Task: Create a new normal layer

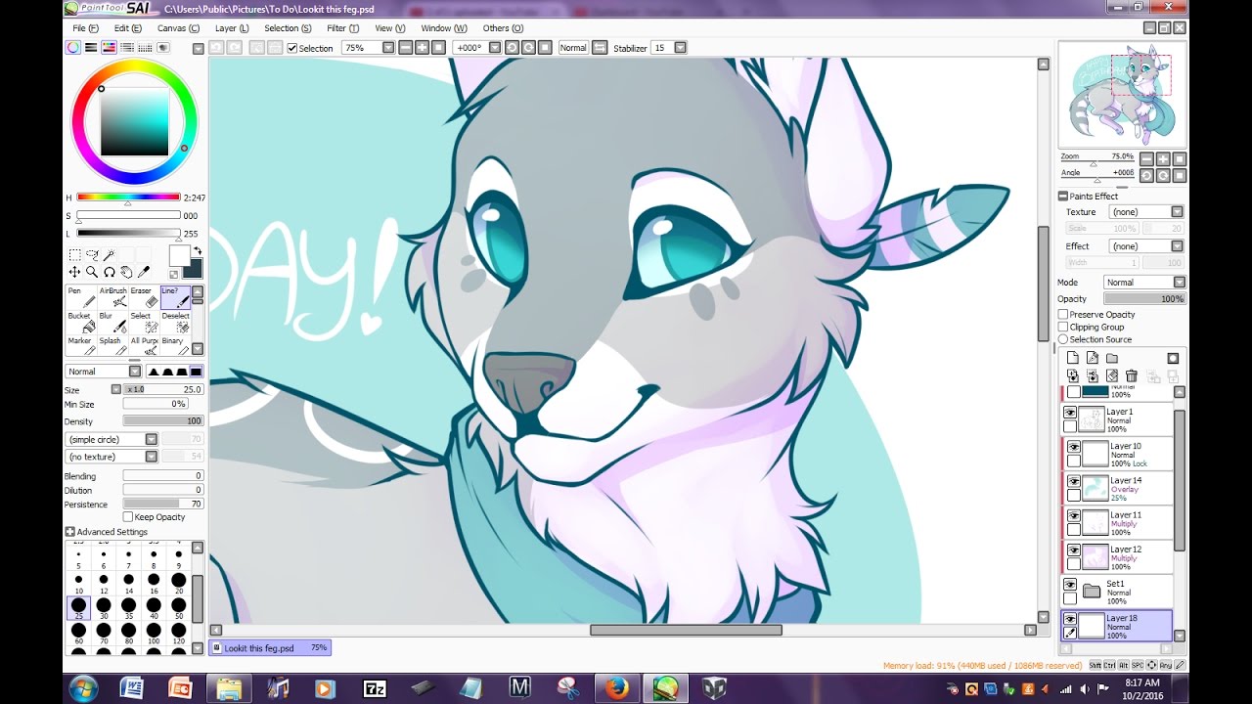Action: point(1073,359)
